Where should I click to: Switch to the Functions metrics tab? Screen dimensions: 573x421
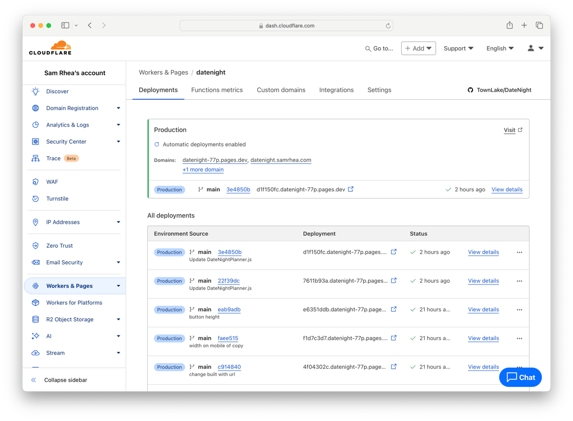point(217,90)
